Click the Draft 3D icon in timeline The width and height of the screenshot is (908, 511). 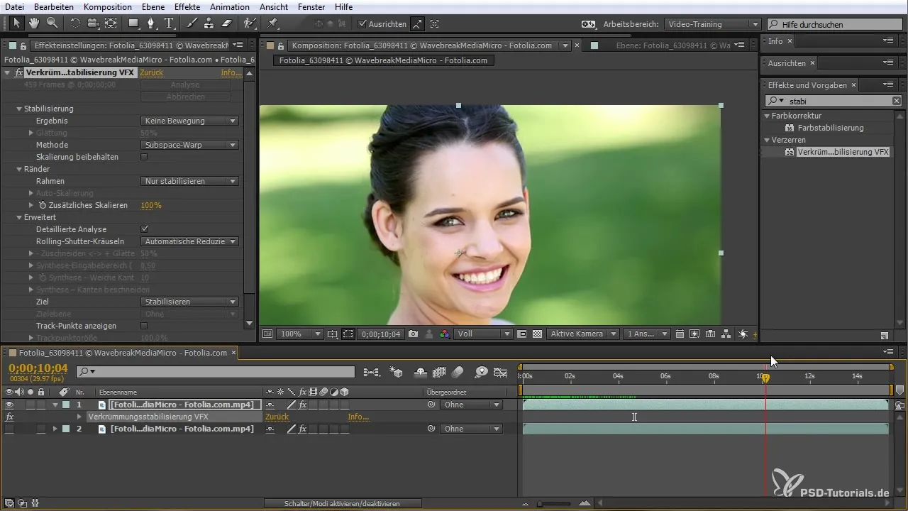coord(397,372)
